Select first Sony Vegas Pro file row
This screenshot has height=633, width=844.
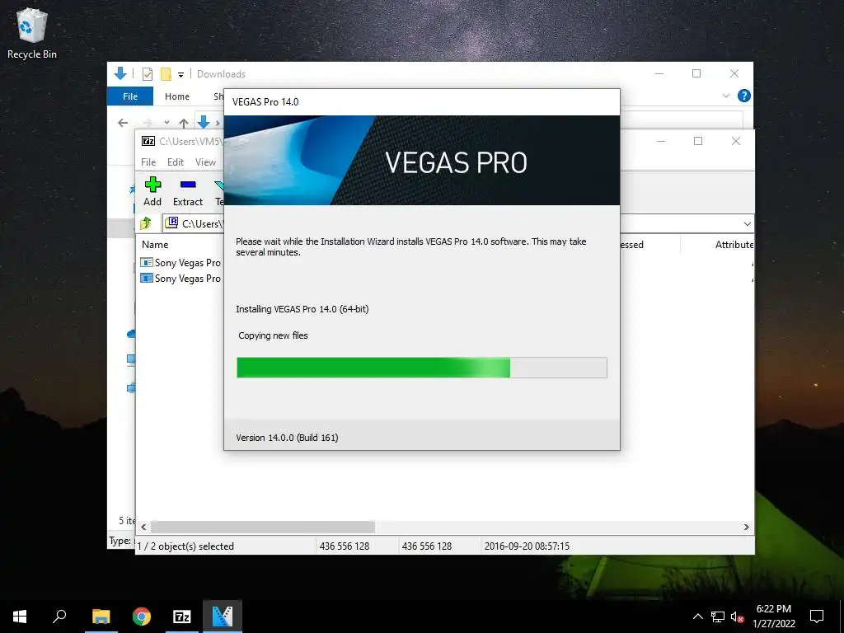coord(181,263)
